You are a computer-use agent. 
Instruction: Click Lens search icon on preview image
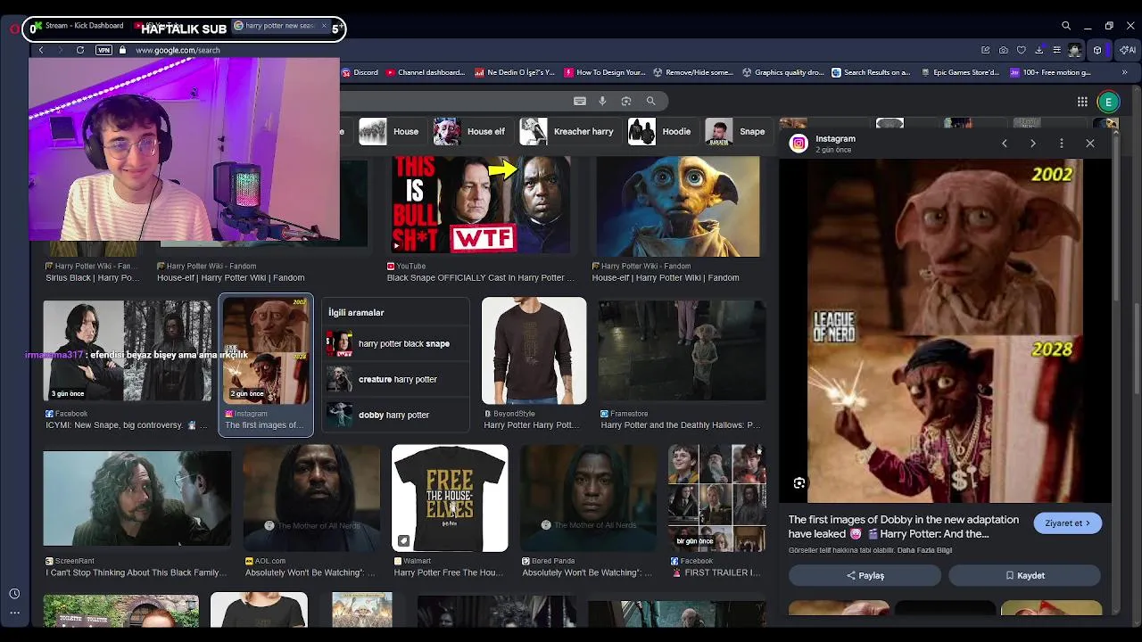(x=799, y=483)
